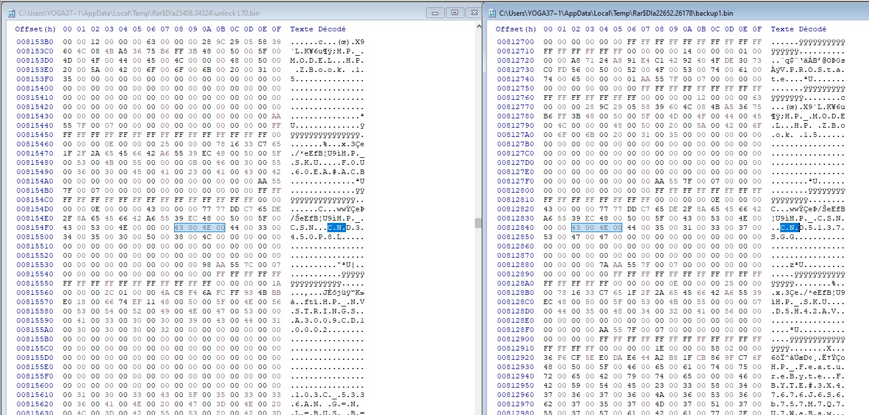
Task: Restore the unlock L70.bin window size
Action: [x=455, y=12]
